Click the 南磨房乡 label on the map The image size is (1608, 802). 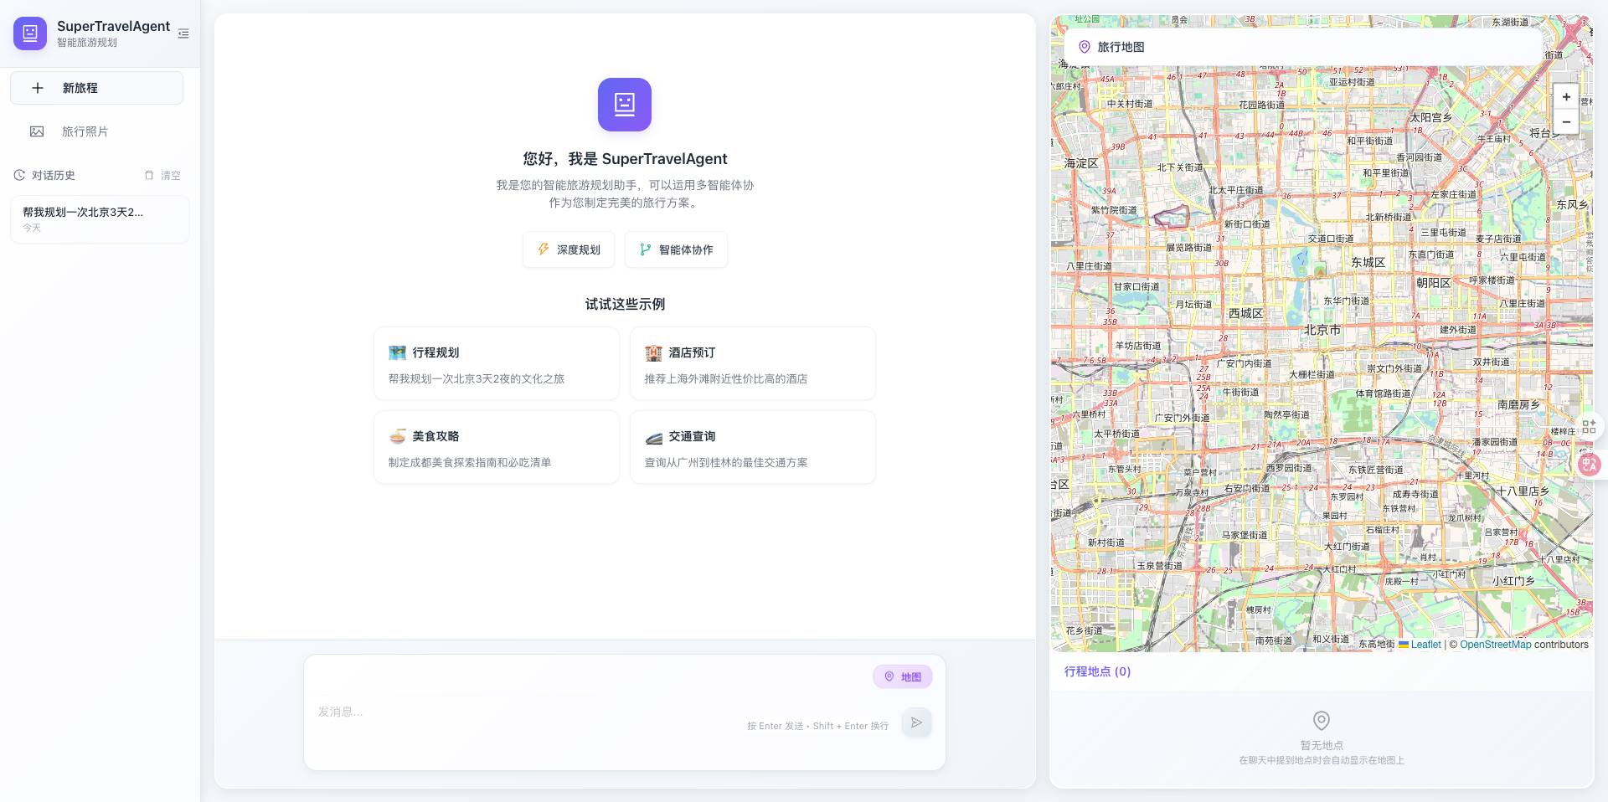1518,404
